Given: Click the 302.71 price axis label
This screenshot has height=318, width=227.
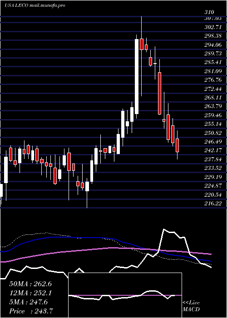Looking at the screenshot, I should click(x=213, y=27).
